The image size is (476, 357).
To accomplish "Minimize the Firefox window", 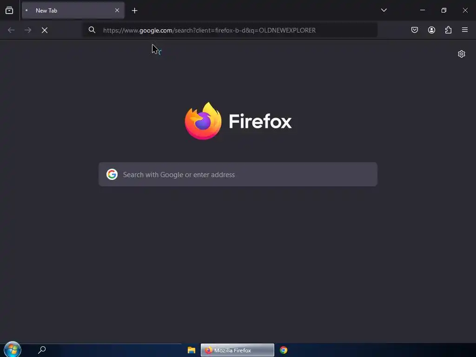I will 422,10.
